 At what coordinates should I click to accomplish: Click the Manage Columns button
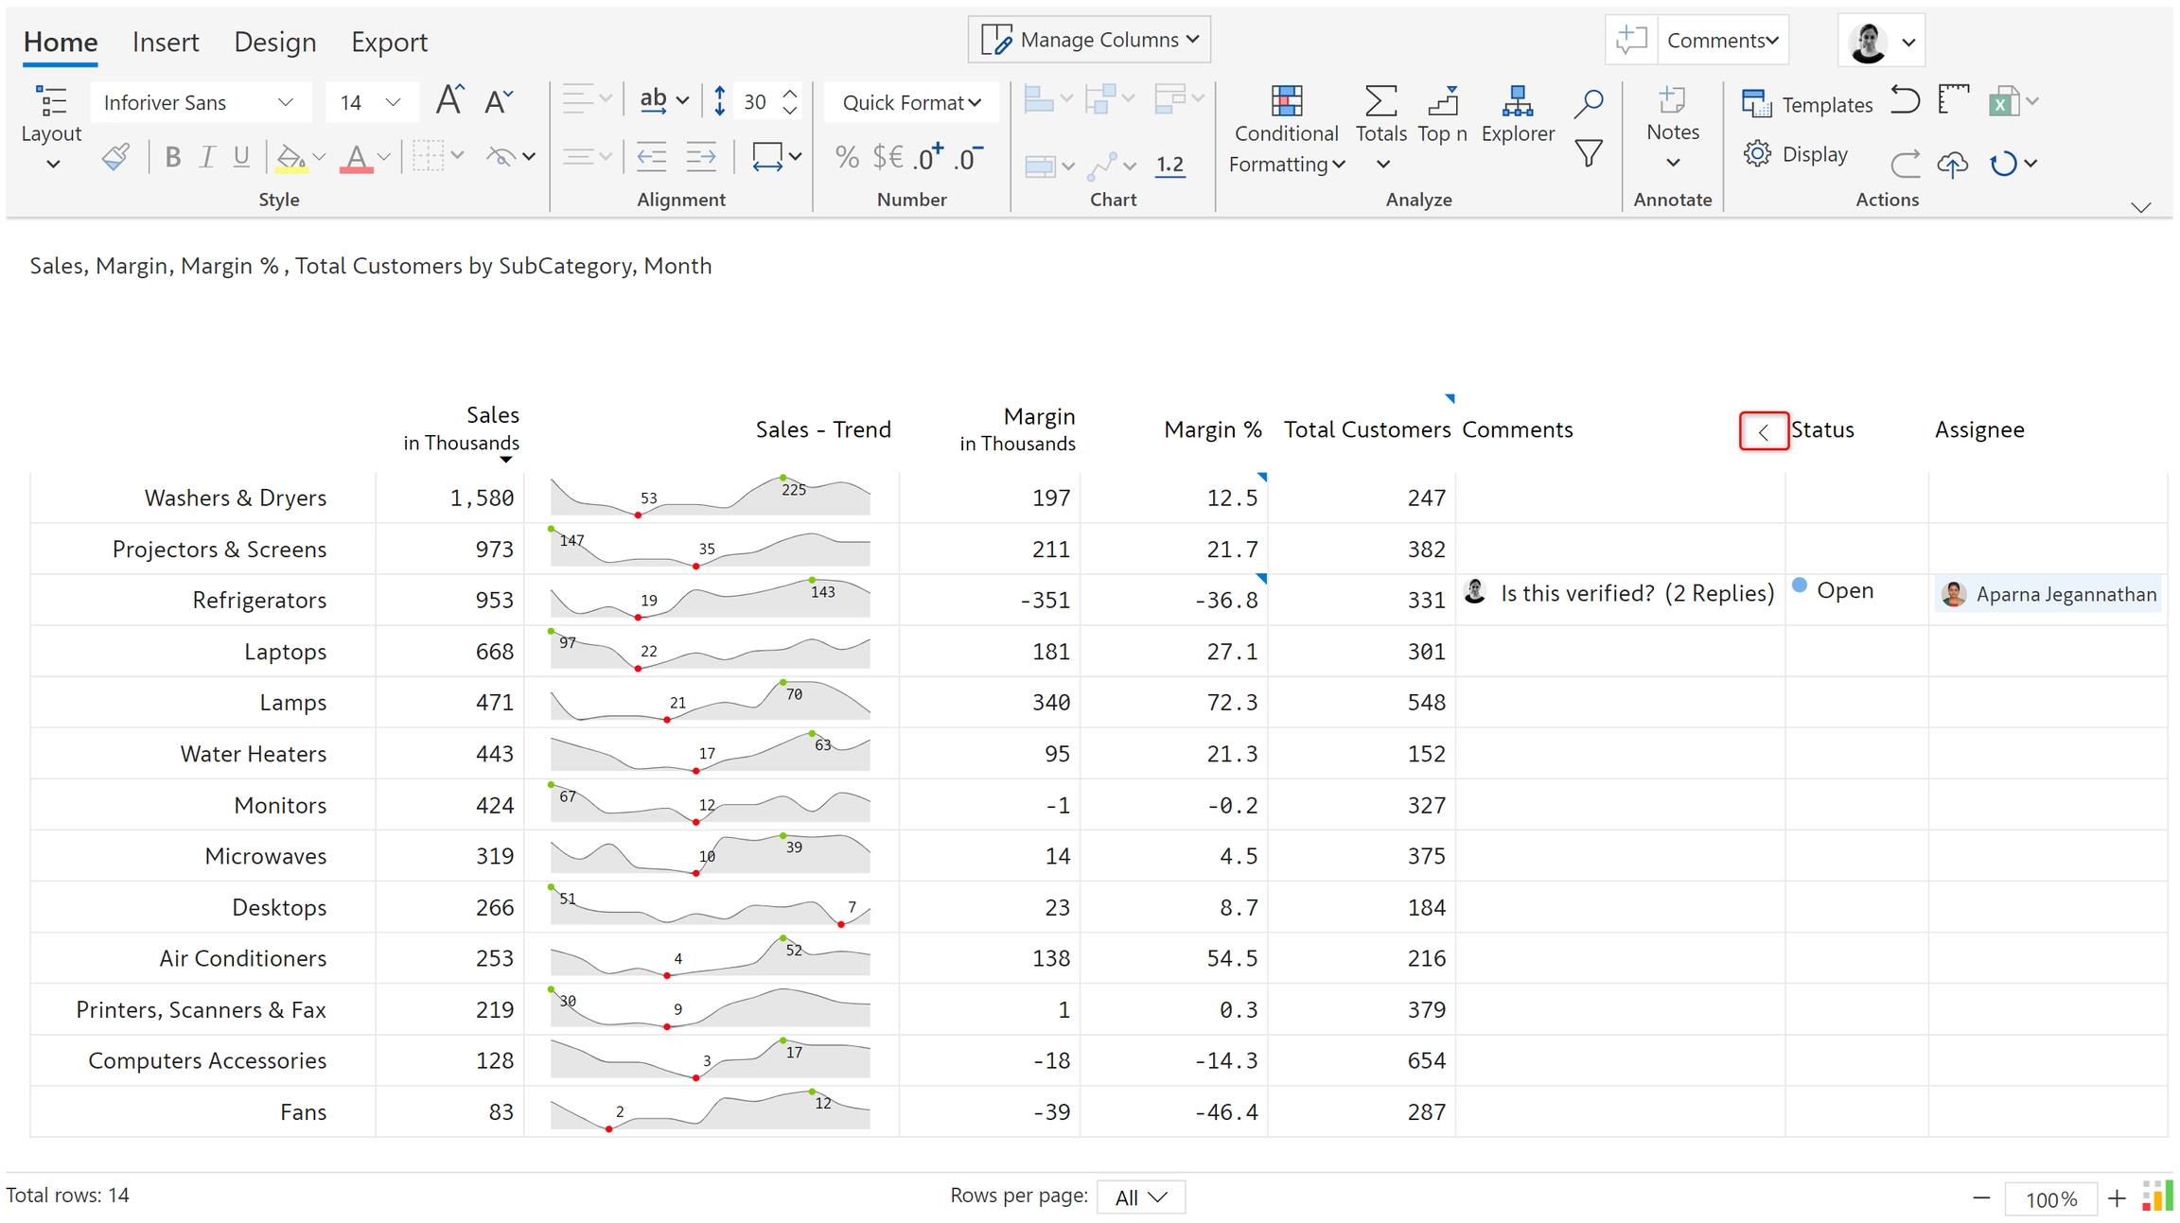pyautogui.click(x=1089, y=40)
